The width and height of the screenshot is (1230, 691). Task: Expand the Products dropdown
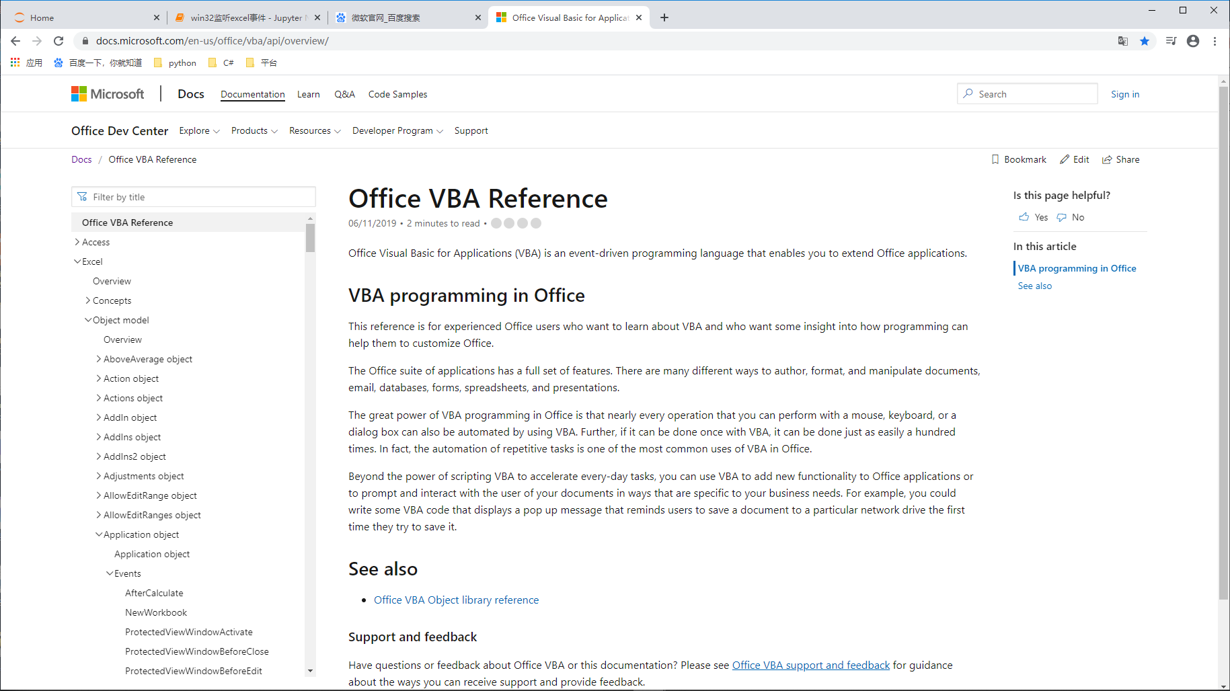pyautogui.click(x=254, y=130)
